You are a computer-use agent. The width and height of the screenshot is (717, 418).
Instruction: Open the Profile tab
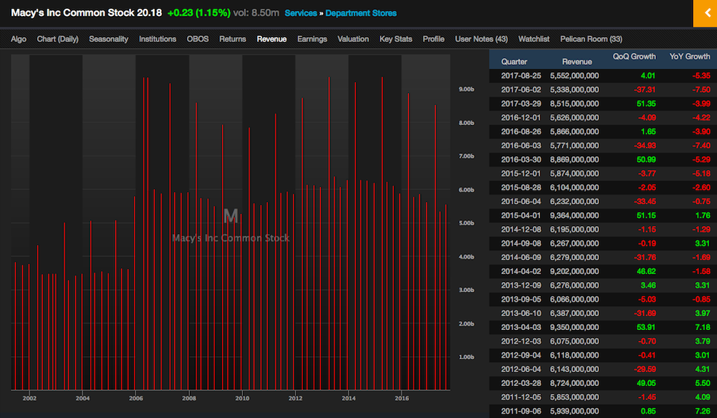(434, 39)
